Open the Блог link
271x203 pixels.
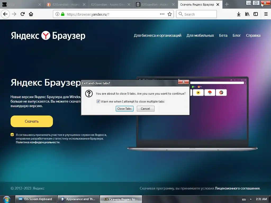tap(237, 35)
